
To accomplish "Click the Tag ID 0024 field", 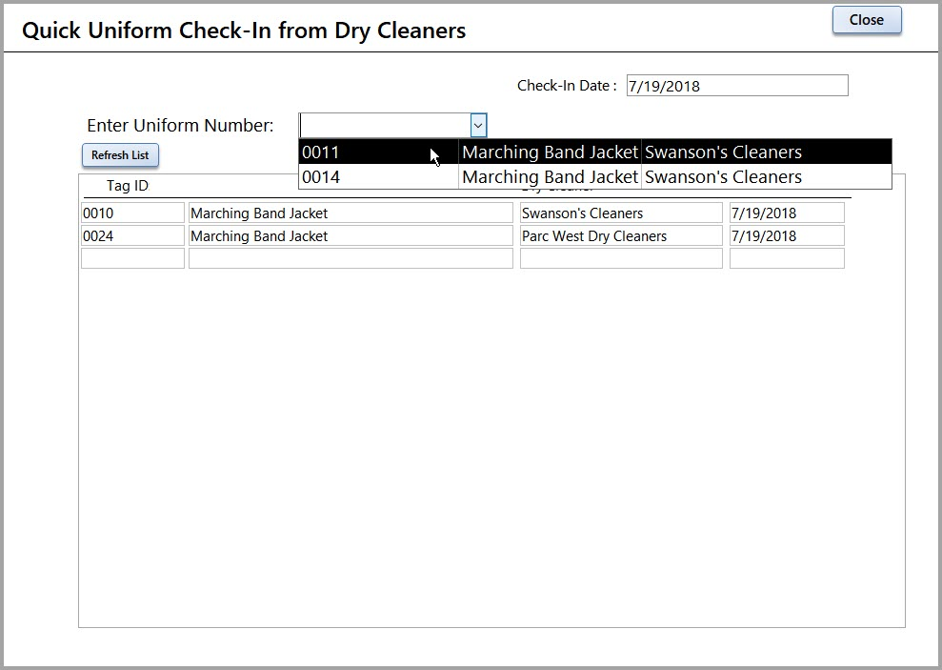I will pos(132,236).
